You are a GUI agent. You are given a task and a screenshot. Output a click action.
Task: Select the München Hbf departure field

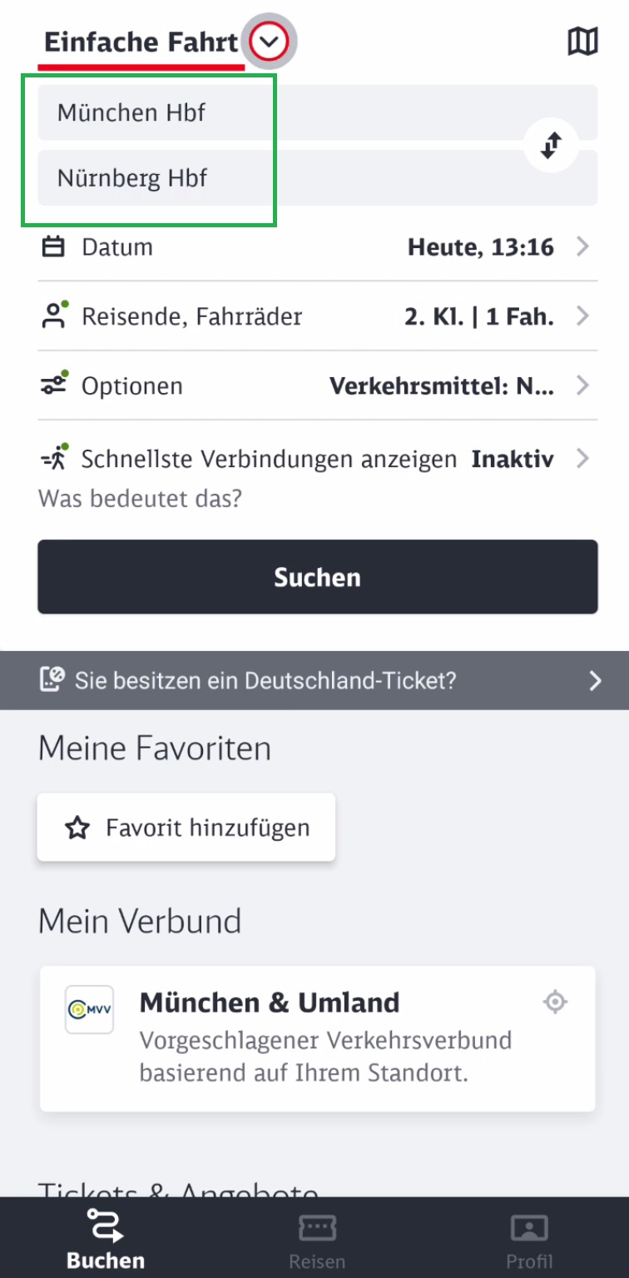coord(318,112)
